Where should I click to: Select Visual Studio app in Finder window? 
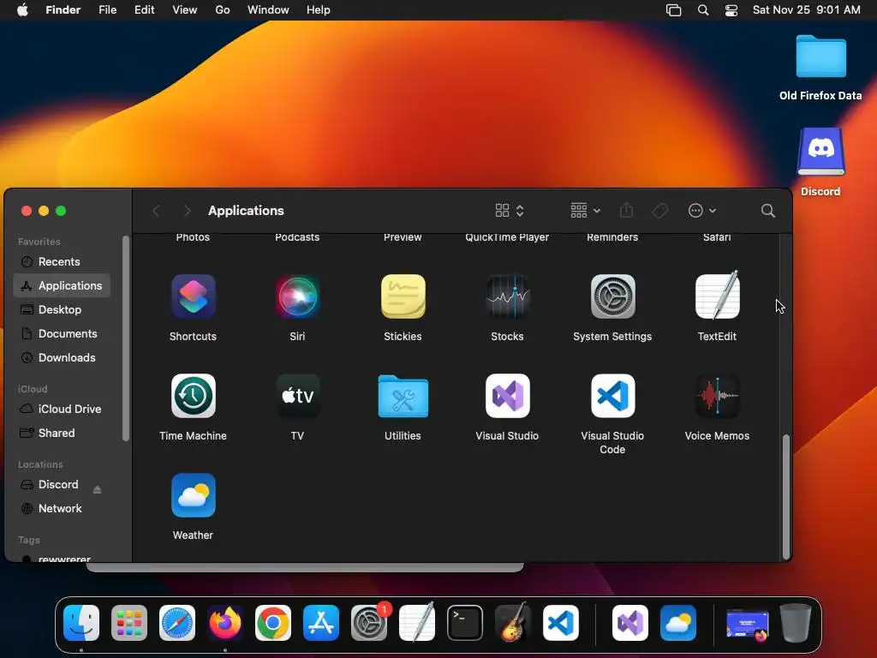pos(507,396)
